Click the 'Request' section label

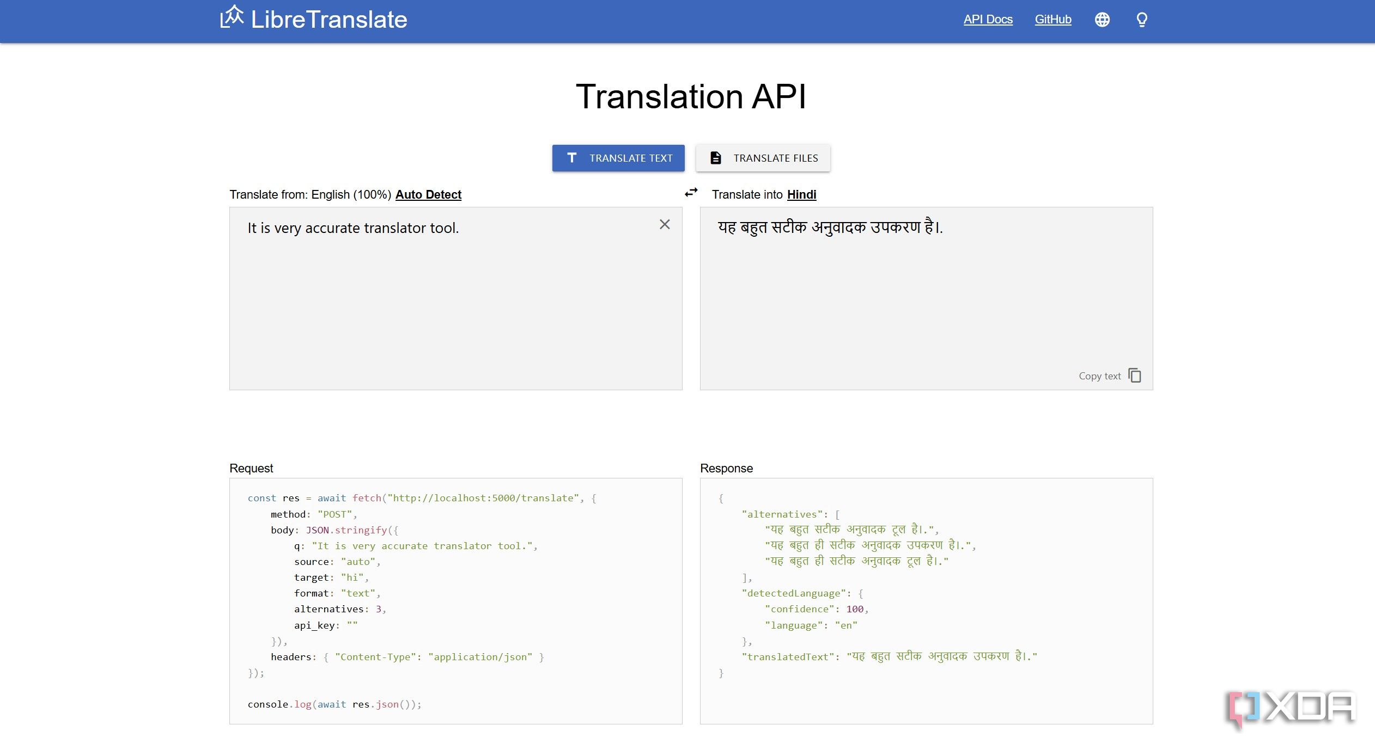[x=251, y=468]
